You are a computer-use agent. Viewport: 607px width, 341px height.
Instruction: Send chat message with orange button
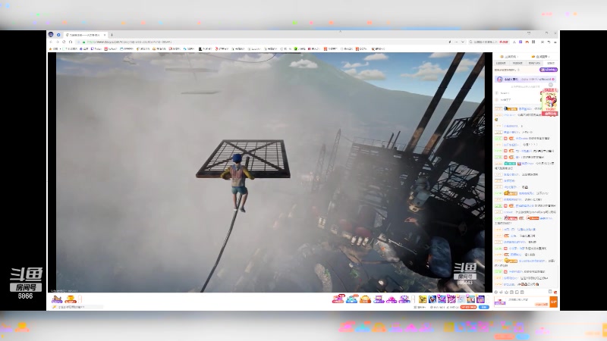click(x=554, y=302)
